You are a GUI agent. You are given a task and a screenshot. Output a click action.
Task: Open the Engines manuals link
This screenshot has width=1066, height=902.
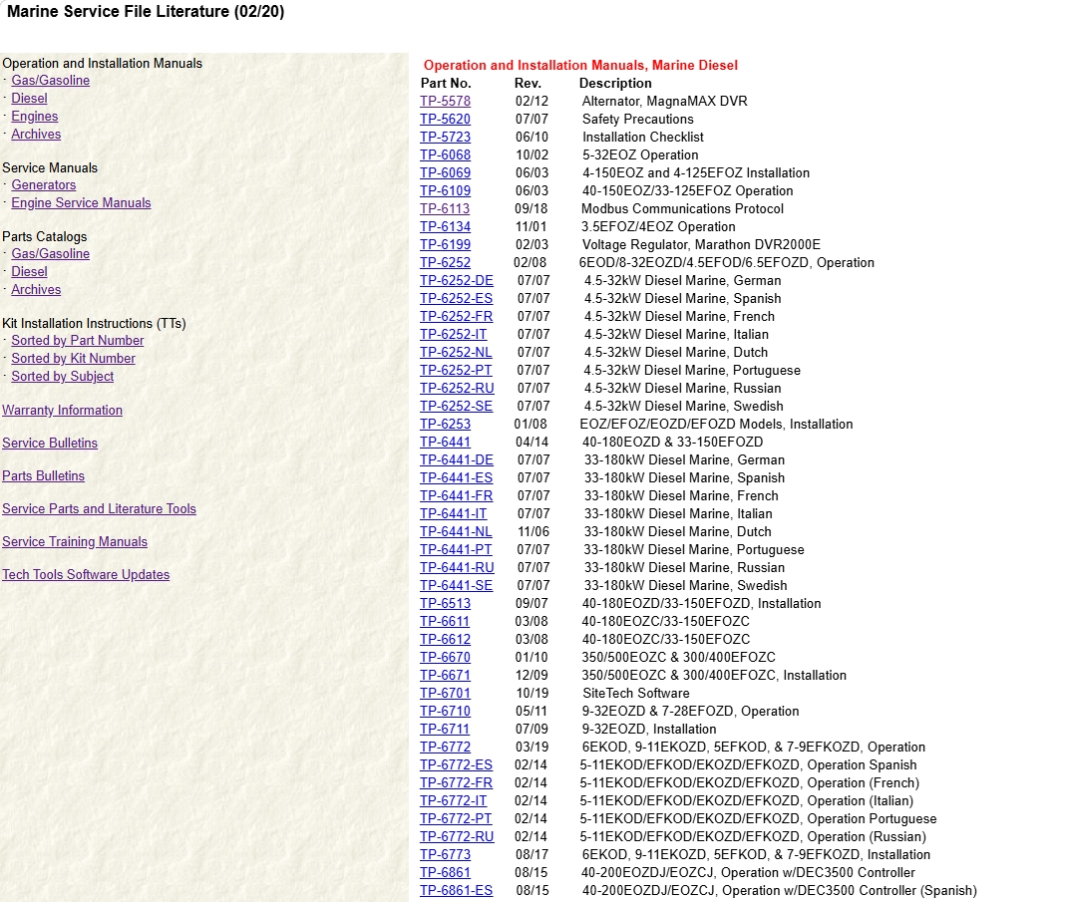tap(35, 117)
